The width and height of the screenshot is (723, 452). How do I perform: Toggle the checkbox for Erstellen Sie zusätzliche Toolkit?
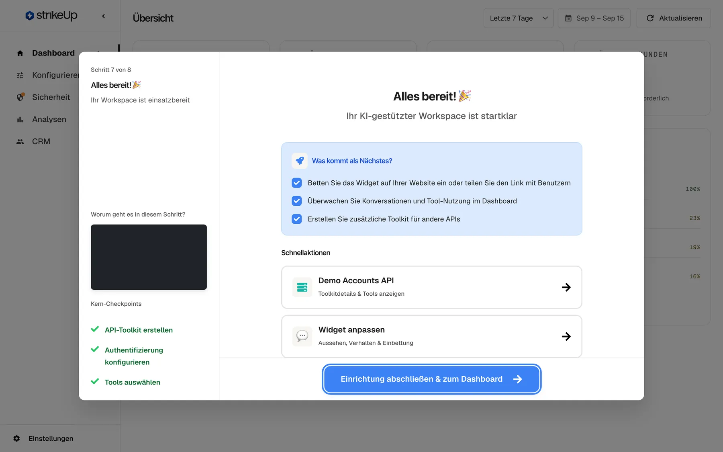coord(297,219)
